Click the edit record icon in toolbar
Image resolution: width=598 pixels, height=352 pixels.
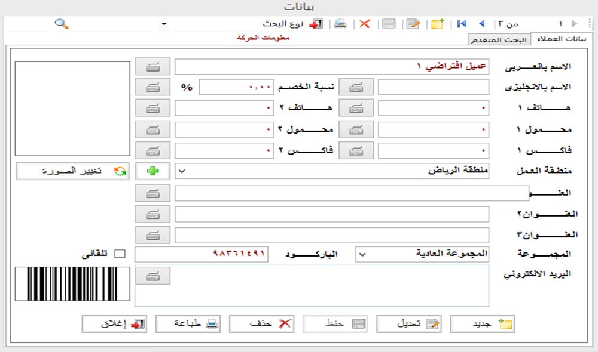tap(413, 24)
